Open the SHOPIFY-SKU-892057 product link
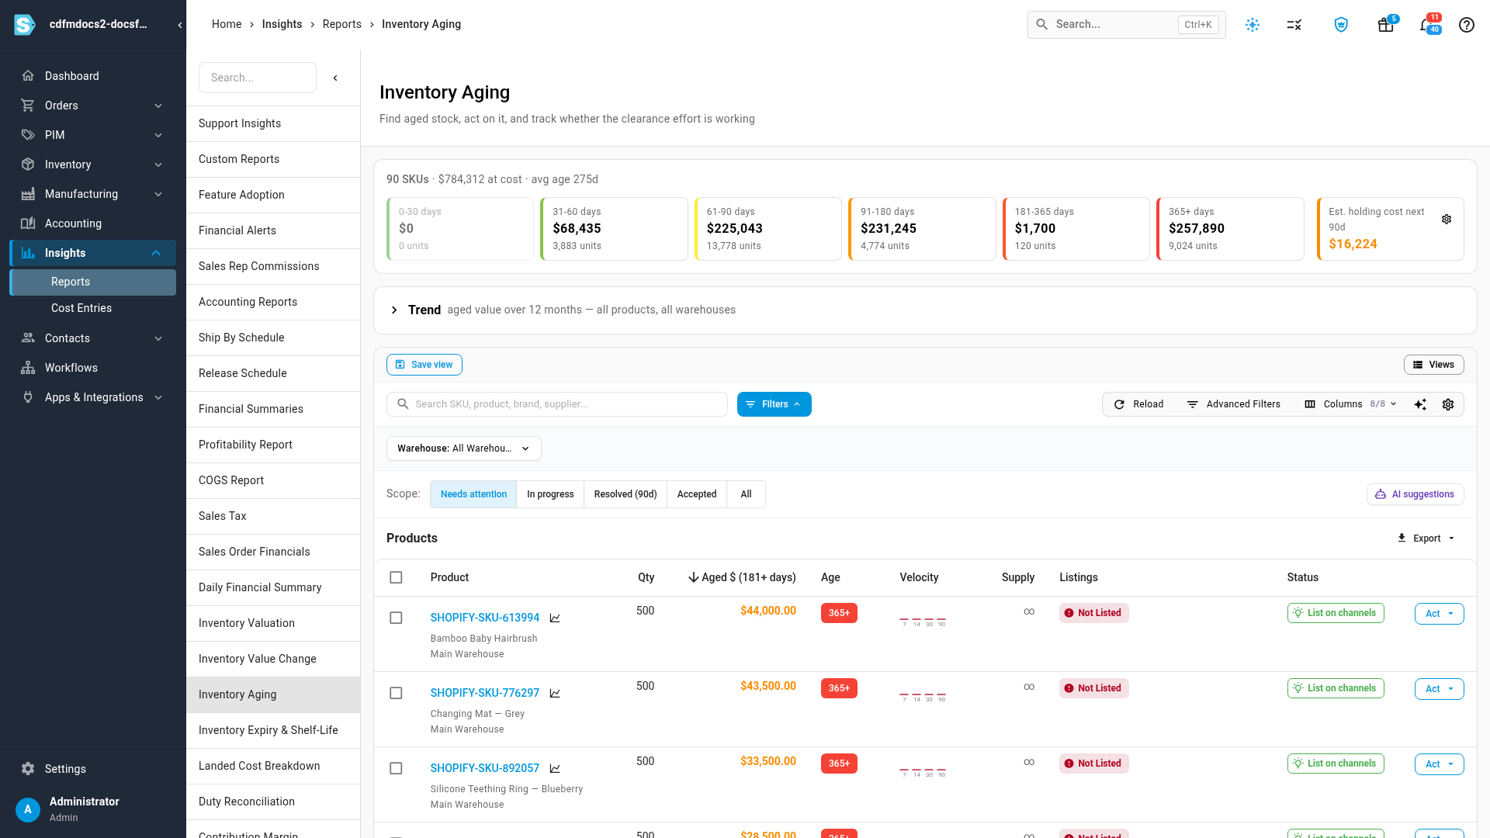Viewport: 1490px width, 838px height. [x=484, y=768]
